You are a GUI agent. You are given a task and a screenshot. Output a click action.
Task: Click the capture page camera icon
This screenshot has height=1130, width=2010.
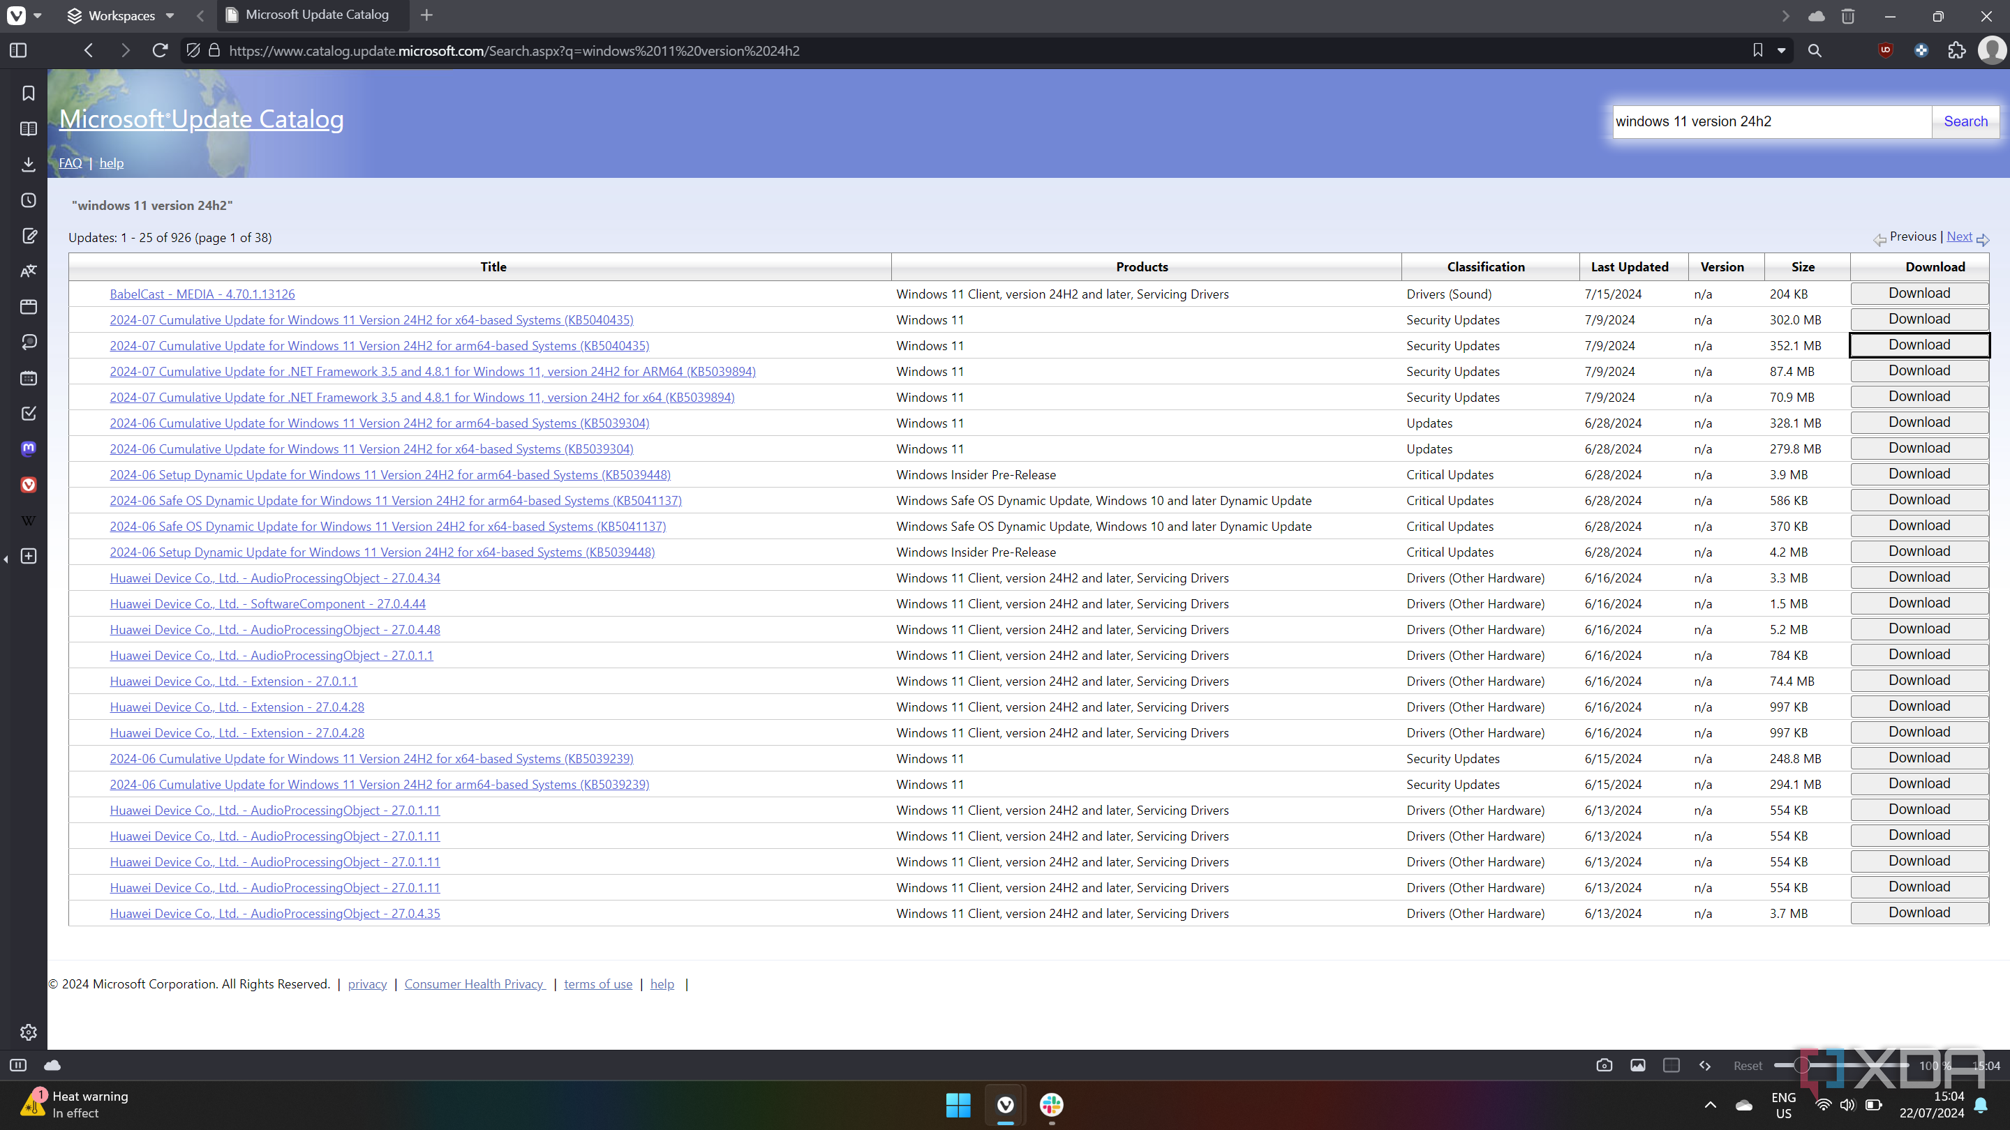click(1604, 1065)
